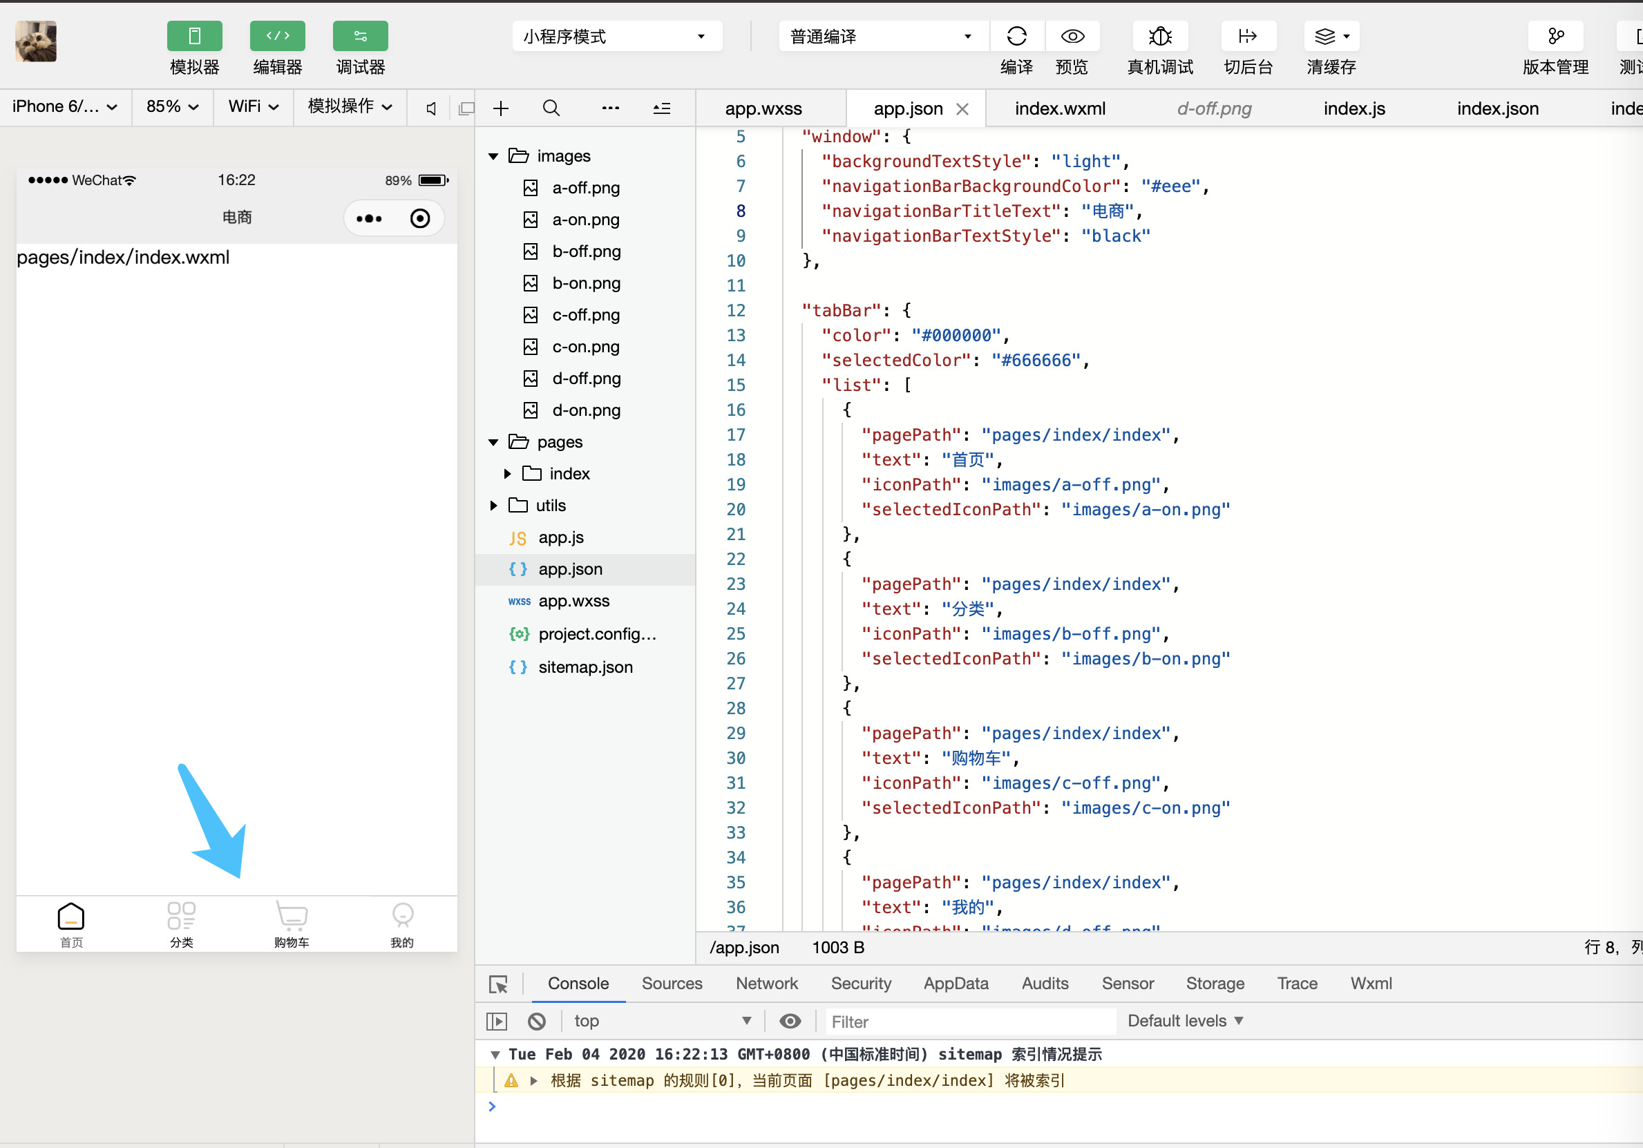This screenshot has width=1643, height=1148.
Task: Mute simulator sound speaker icon
Action: click(x=431, y=108)
